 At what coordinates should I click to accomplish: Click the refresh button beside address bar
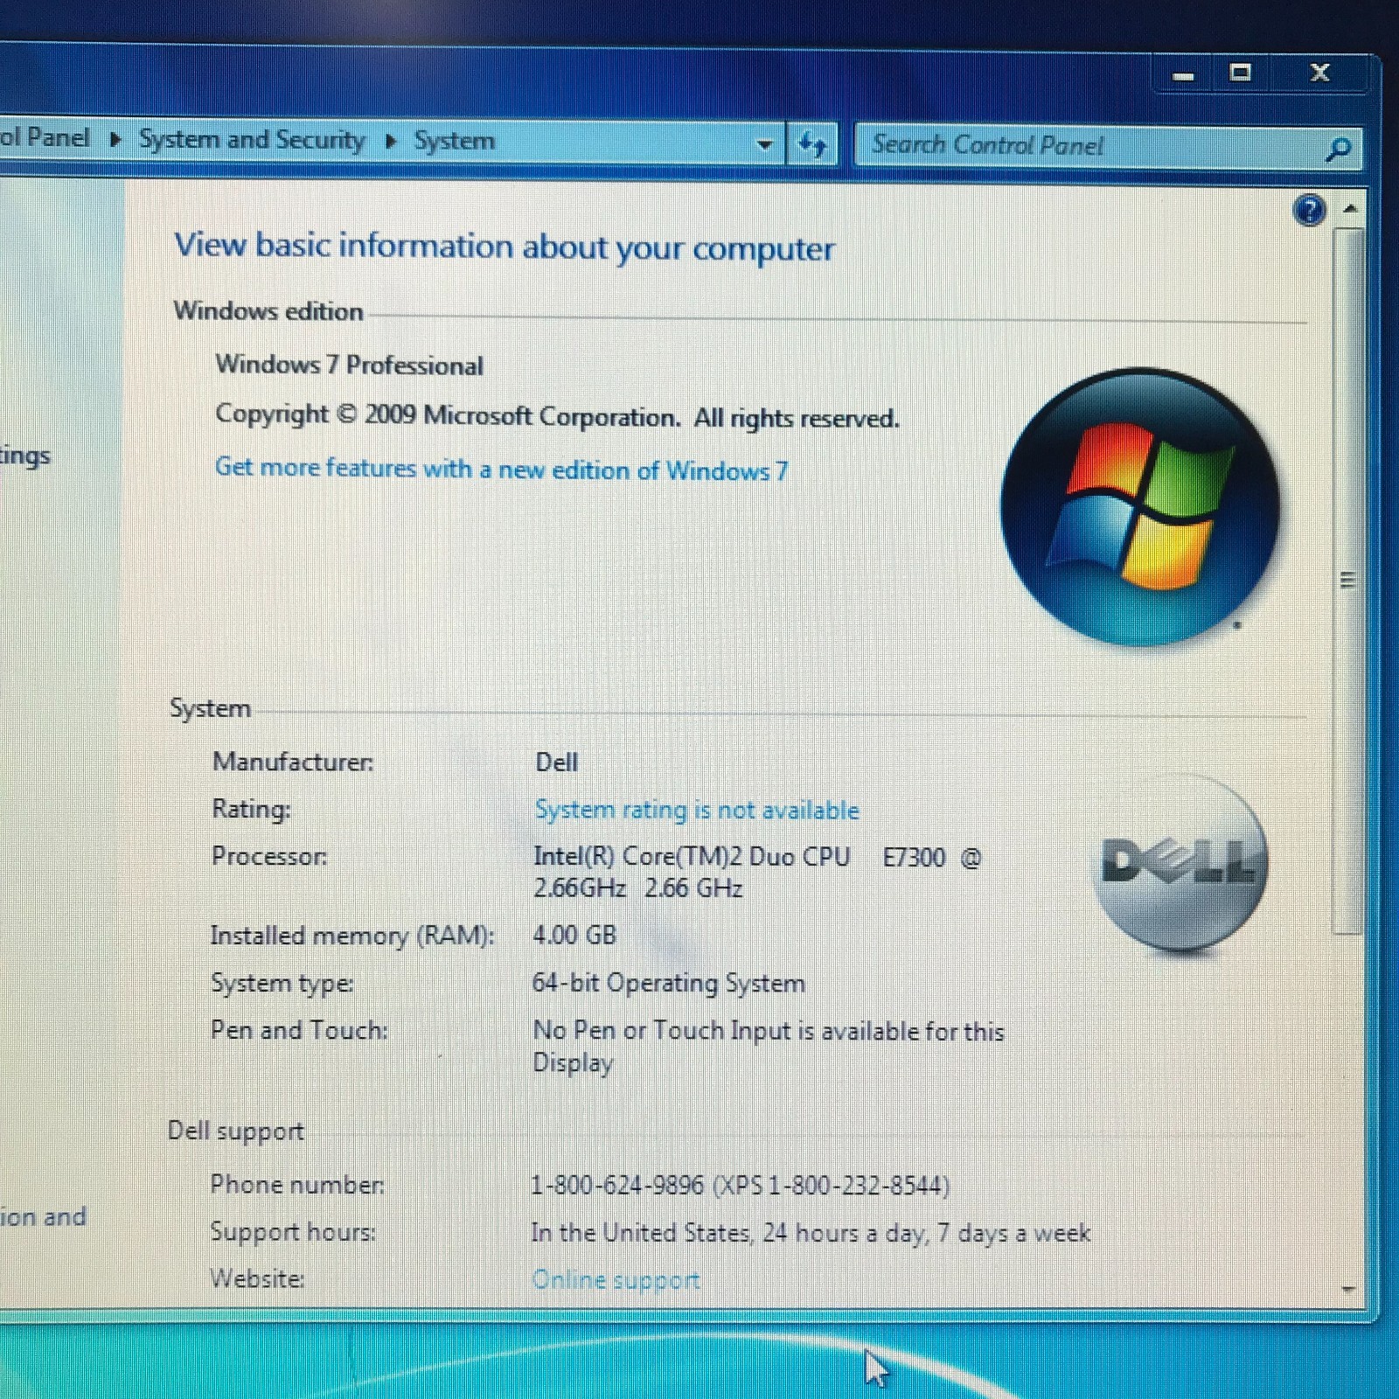(x=812, y=144)
